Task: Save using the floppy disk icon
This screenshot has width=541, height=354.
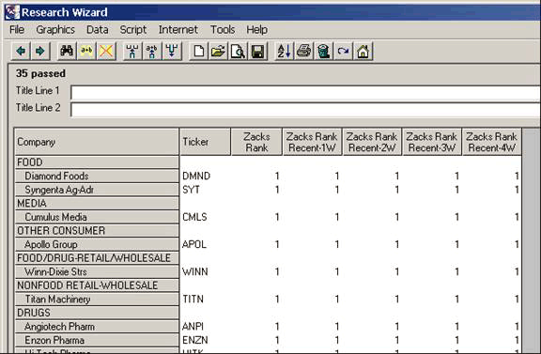Action: pos(257,52)
